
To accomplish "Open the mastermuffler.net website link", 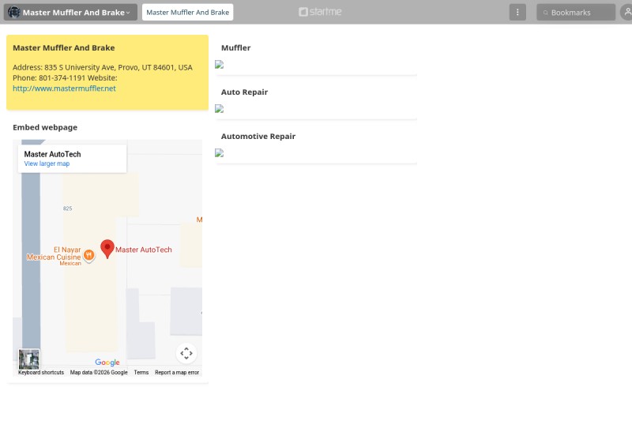I will 64,88.
